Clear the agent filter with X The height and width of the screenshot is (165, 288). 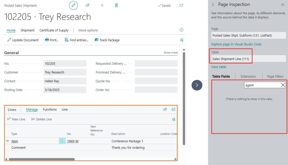pos(283,85)
